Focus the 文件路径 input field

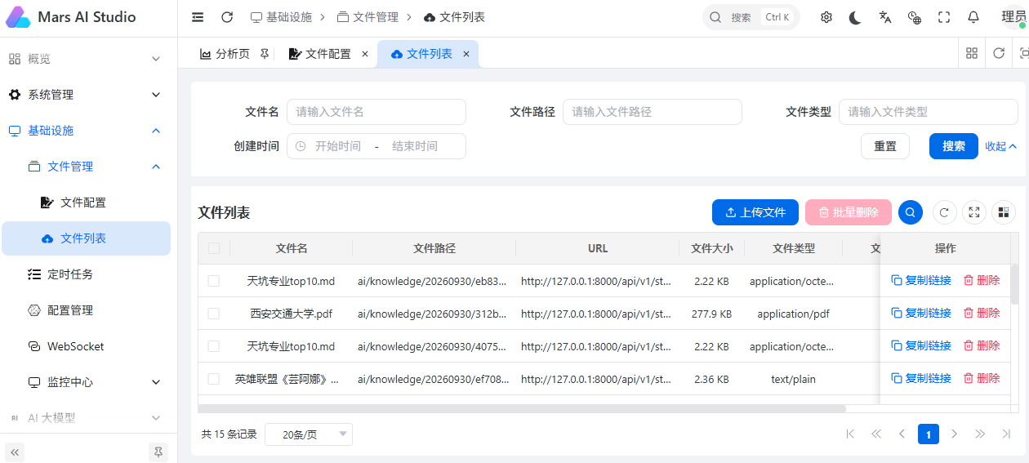[x=653, y=112]
